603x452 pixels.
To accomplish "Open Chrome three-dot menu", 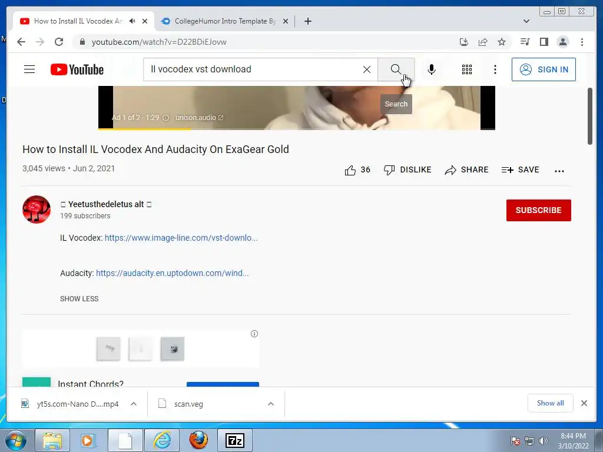I will click(x=582, y=42).
